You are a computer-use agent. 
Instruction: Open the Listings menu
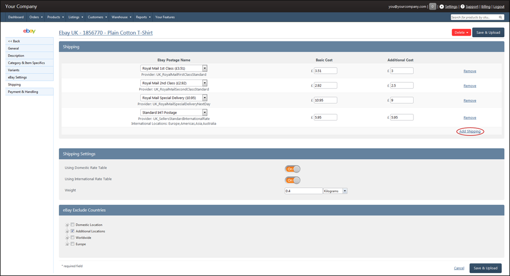click(75, 17)
